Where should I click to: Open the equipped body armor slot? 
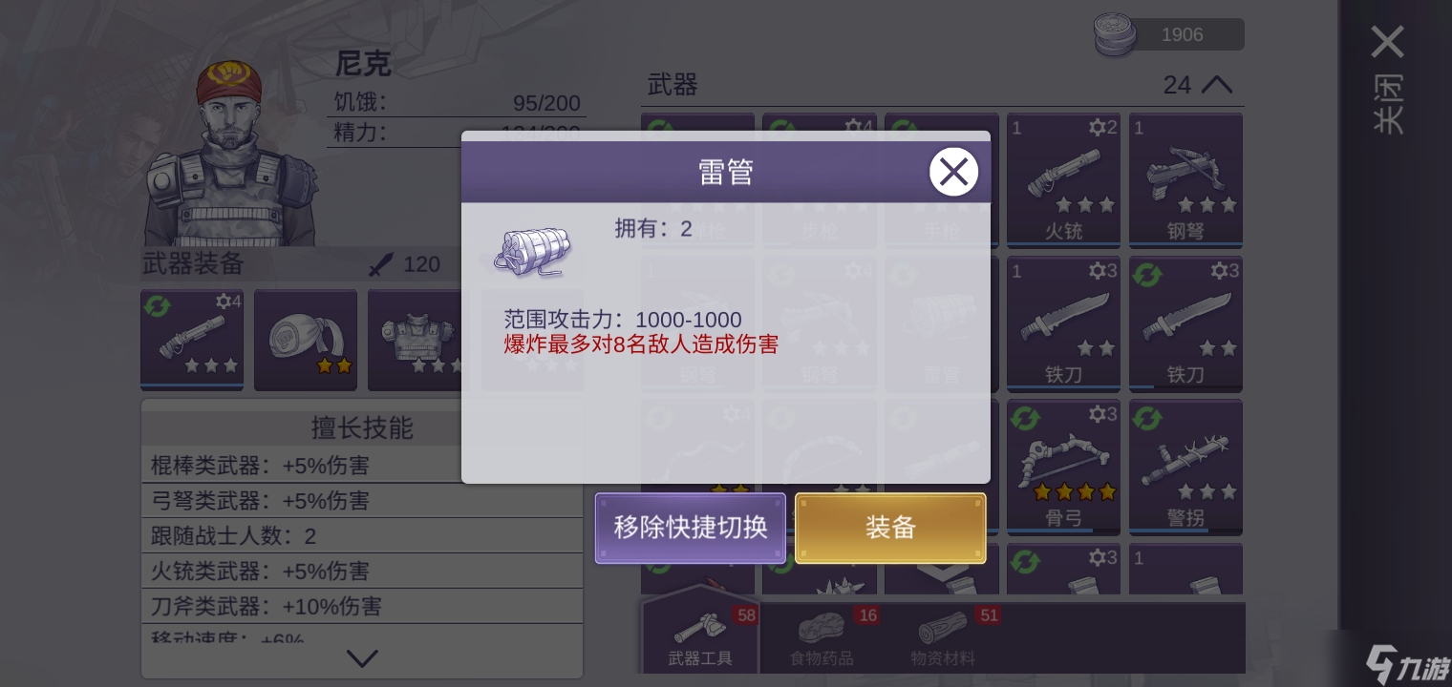418,340
